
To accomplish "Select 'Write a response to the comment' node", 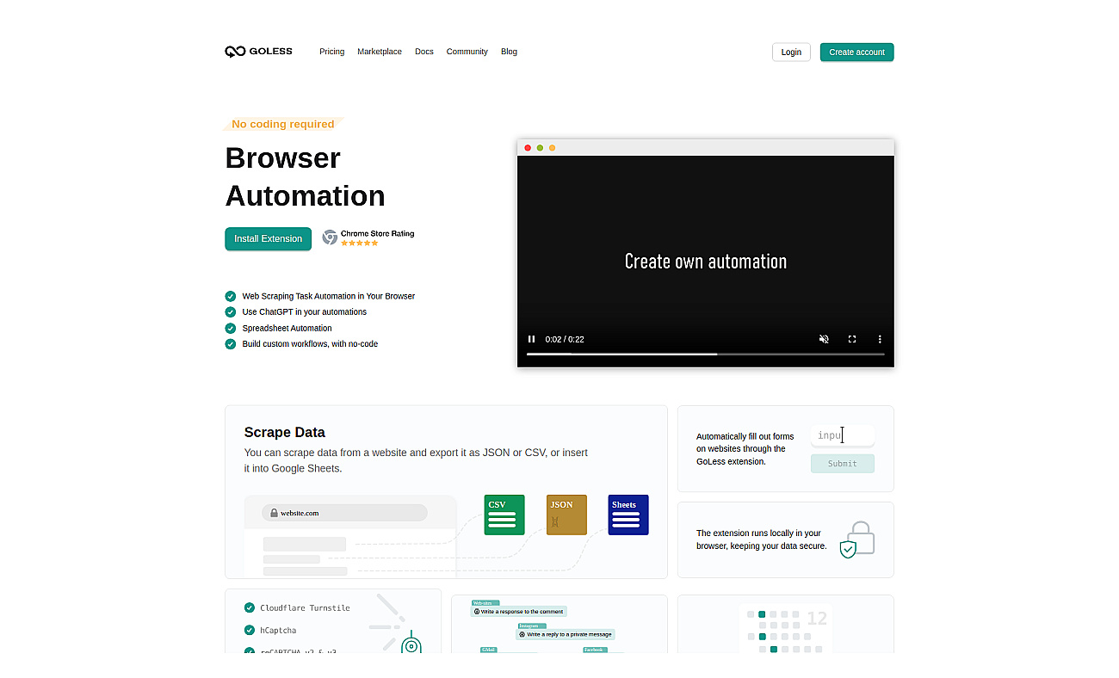I will [519, 612].
